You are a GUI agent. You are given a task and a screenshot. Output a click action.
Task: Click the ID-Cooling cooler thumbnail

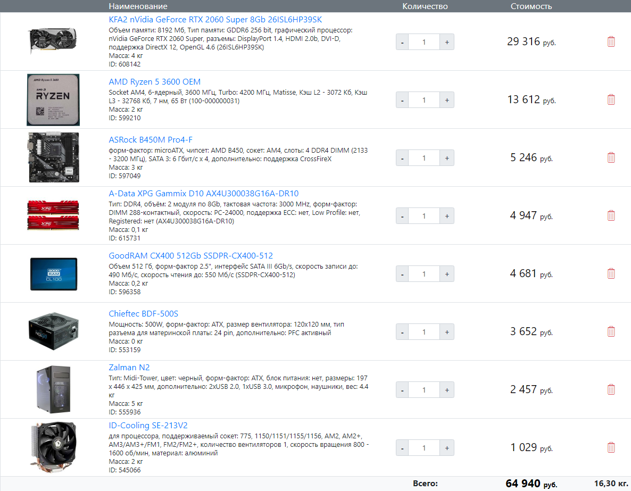(x=54, y=447)
